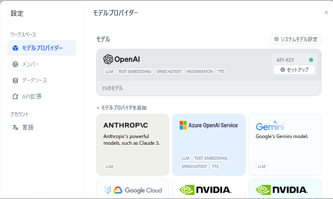Open 言語 account settings
The width and height of the screenshot is (333, 199).
pos(28,128)
